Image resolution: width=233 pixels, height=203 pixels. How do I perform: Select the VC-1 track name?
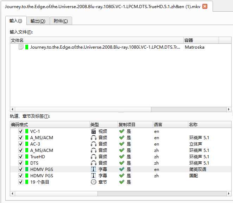[x=35, y=131]
